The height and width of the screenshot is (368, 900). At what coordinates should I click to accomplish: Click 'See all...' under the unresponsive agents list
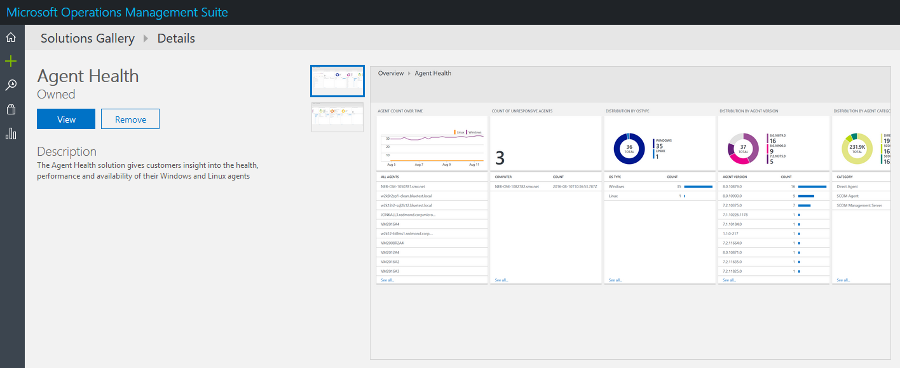click(x=501, y=280)
